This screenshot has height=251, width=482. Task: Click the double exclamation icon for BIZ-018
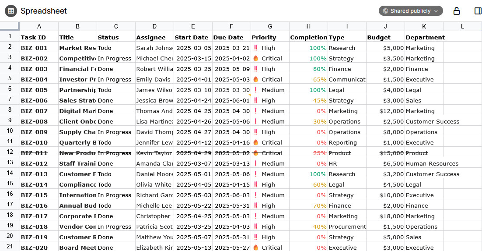pyautogui.click(x=256, y=226)
